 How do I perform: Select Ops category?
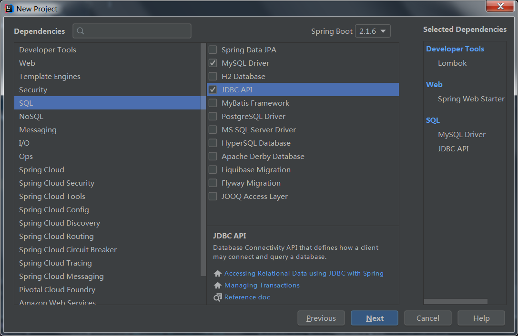(x=107, y=157)
